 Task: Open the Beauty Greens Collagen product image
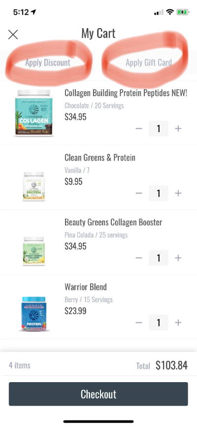[x=34, y=251]
